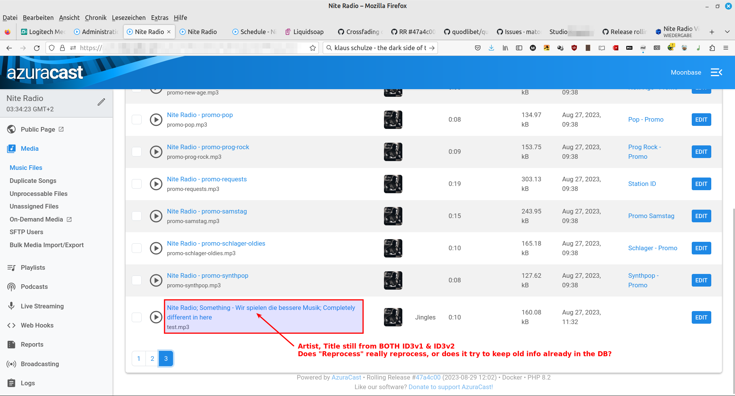Click the pencil icon next to Nite Radio
Screen dimensions: 735x396
(101, 101)
